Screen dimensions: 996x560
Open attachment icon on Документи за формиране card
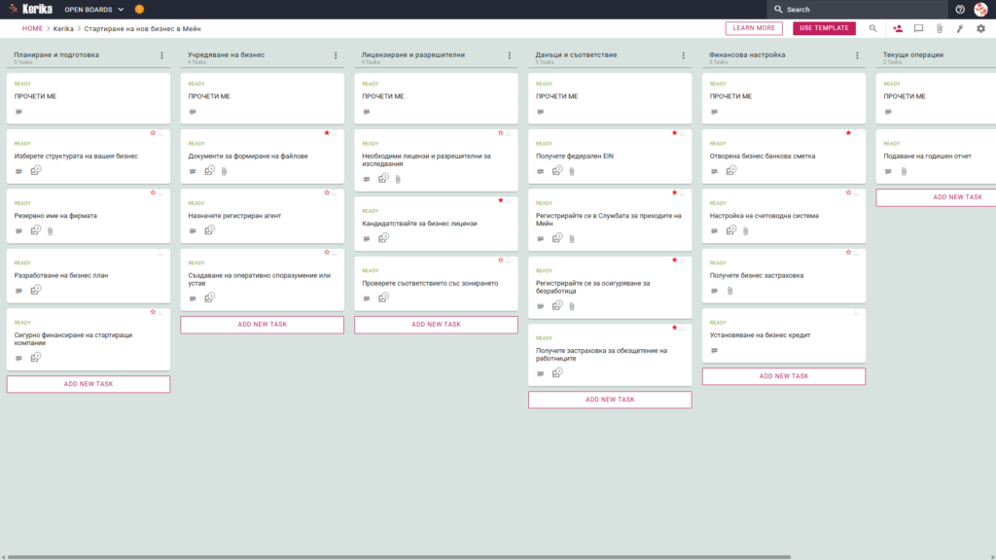coord(225,171)
